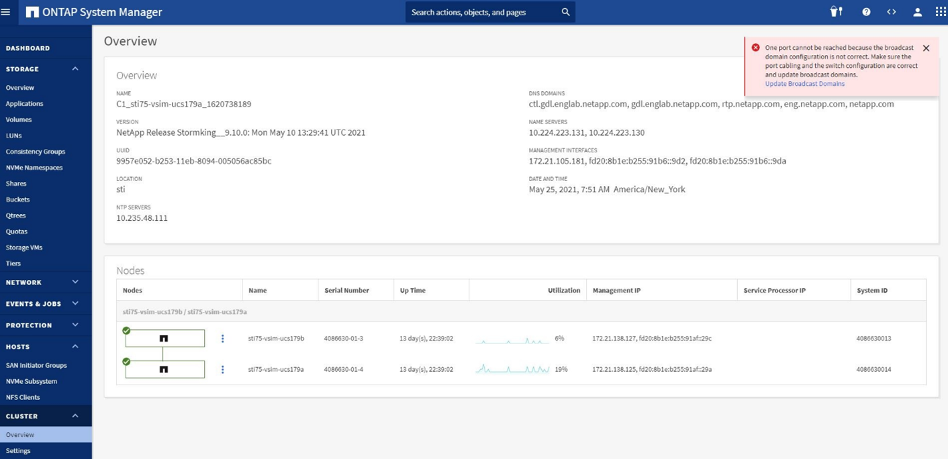Screen dimensions: 948x459
Task: Open the hamburger navigation menu
Action: point(6,12)
